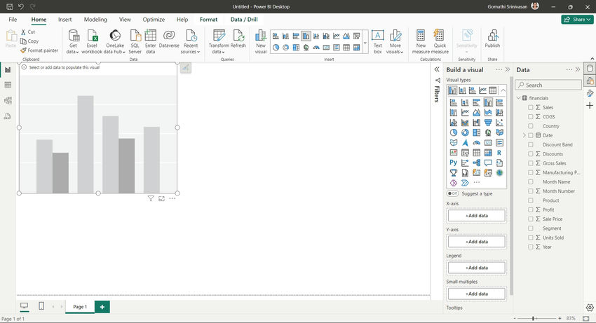Open Report view in left sidebar
The image size is (596, 323).
[x=8, y=70]
